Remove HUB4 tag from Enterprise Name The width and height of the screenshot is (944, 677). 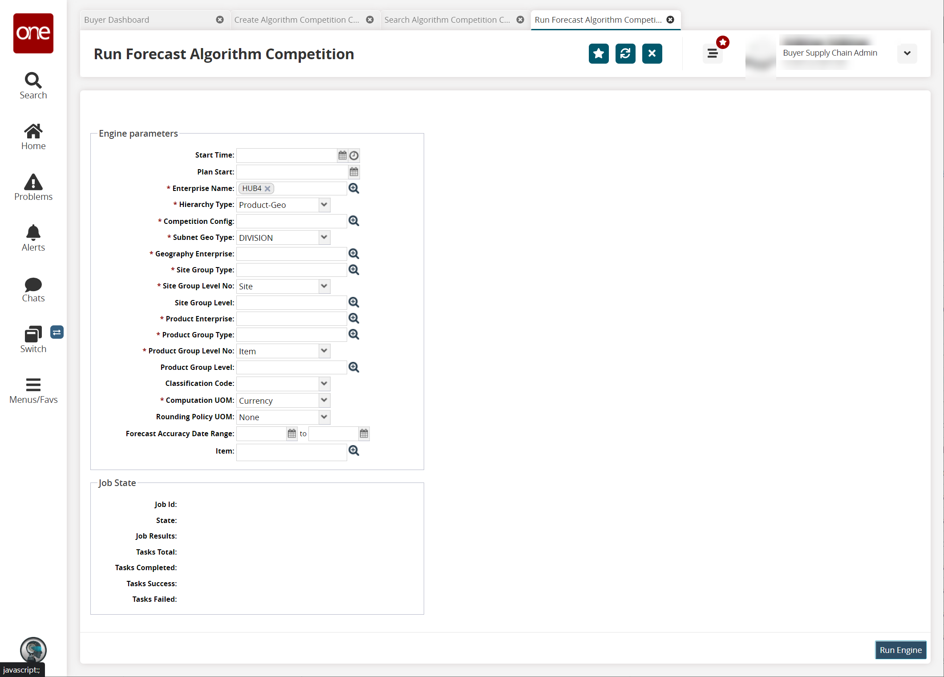(x=267, y=189)
